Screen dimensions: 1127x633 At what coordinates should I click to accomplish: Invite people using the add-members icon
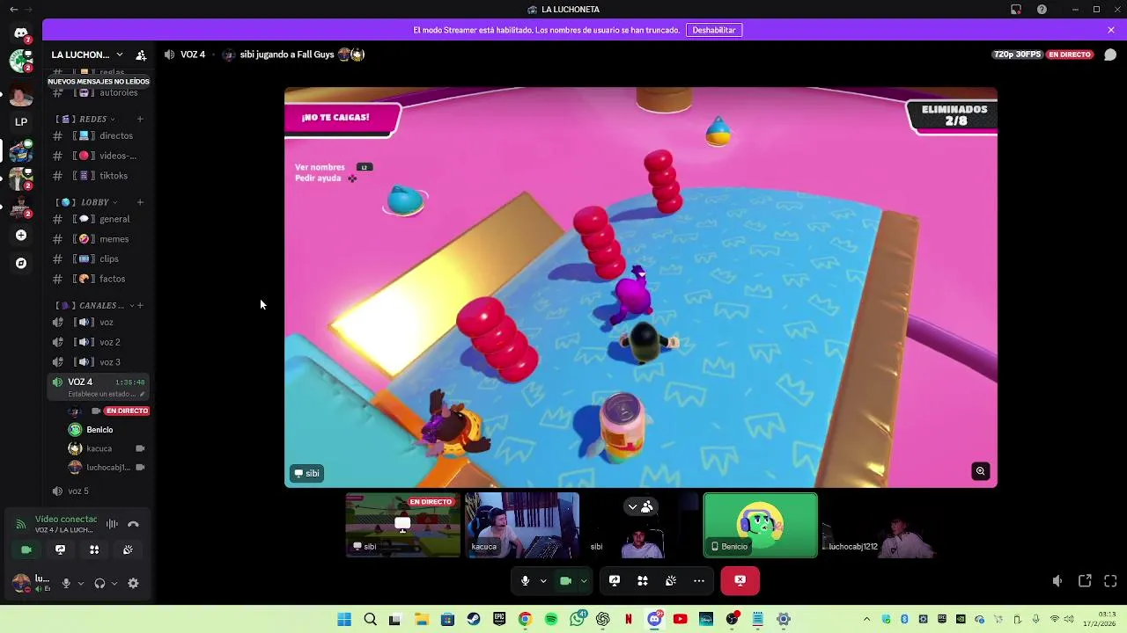tap(141, 55)
